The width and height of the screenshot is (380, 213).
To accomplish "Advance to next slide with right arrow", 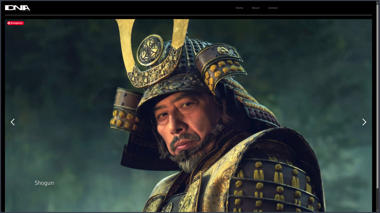I will (364, 122).
